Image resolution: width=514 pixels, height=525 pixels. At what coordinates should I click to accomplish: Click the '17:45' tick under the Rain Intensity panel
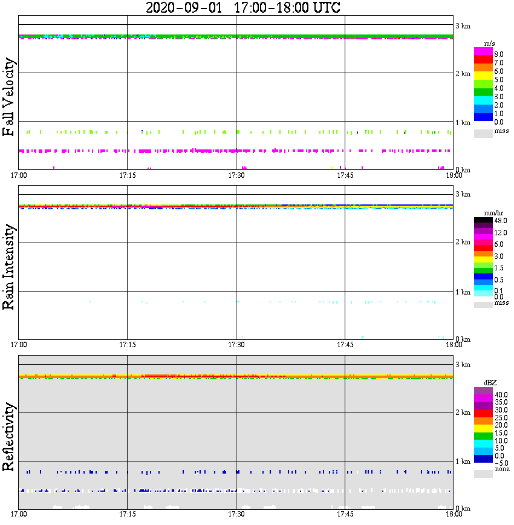pyautogui.click(x=345, y=345)
